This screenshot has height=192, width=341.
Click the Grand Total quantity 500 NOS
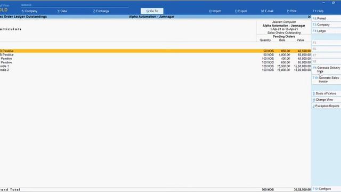267,190
